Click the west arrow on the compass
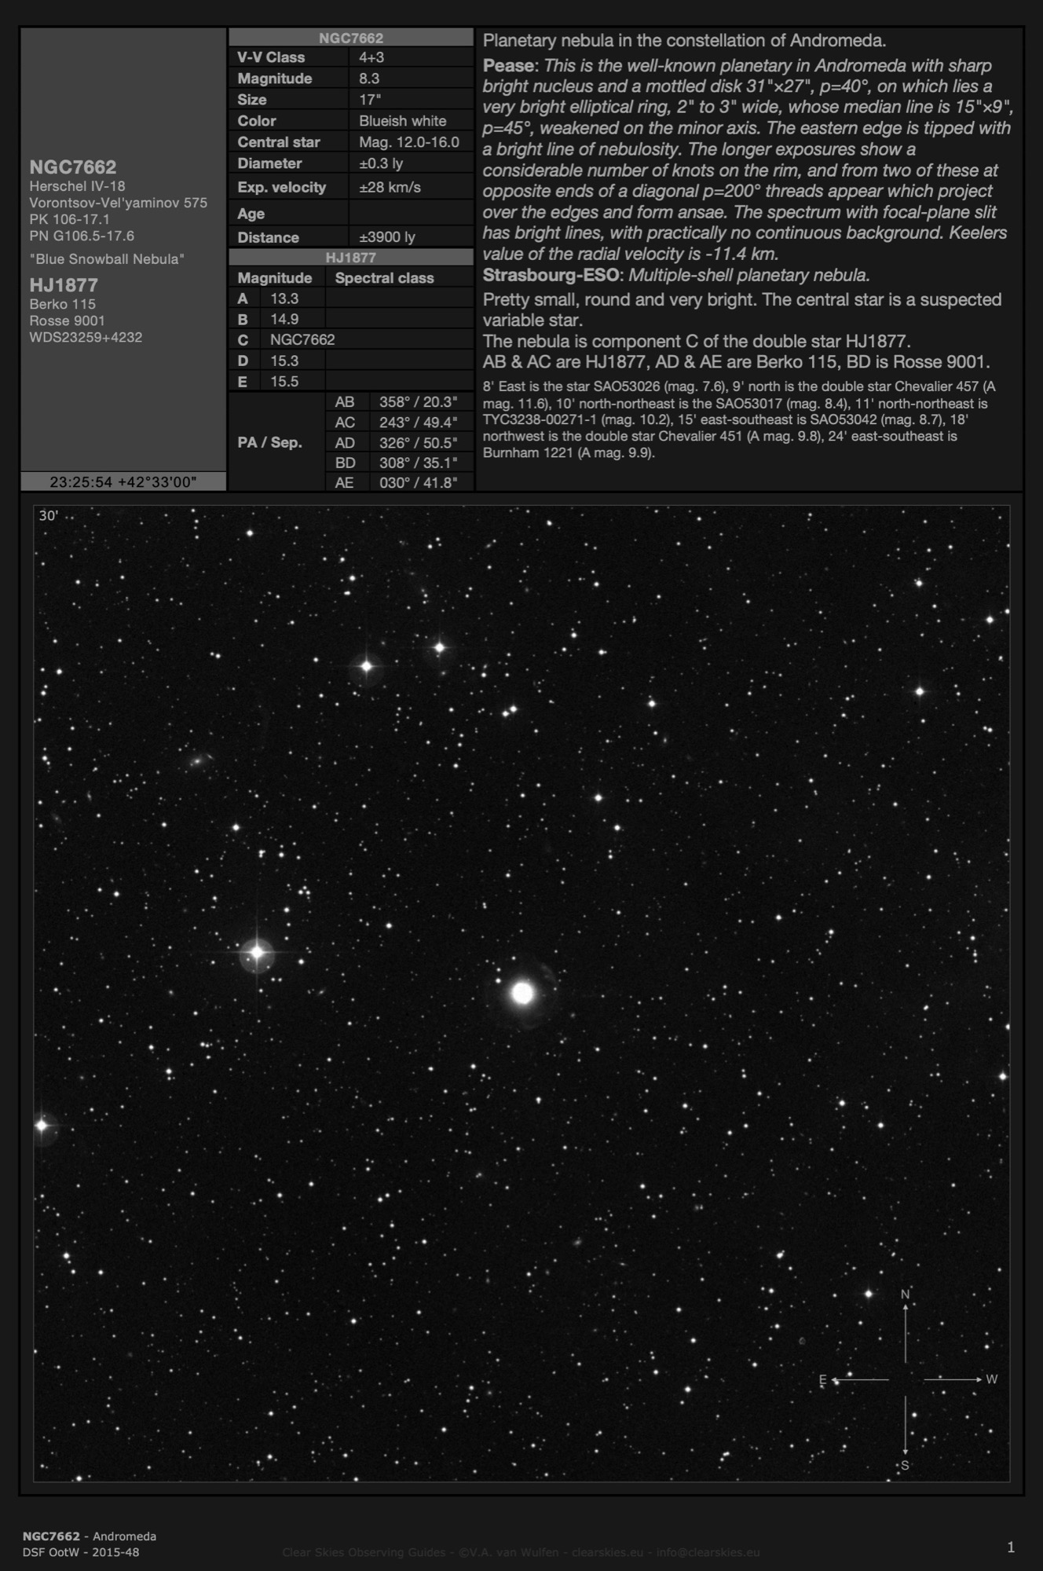 tap(953, 1379)
